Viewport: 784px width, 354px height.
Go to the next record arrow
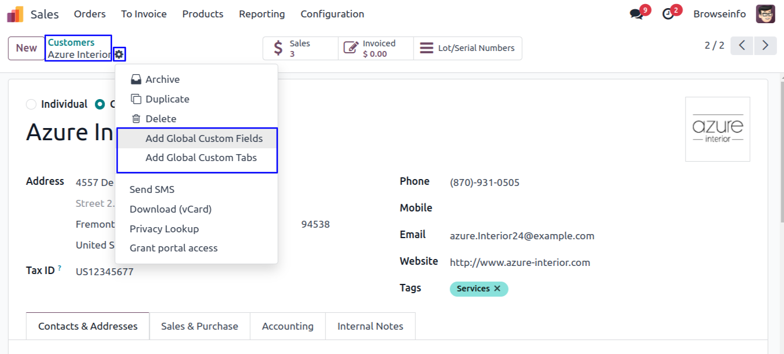765,45
